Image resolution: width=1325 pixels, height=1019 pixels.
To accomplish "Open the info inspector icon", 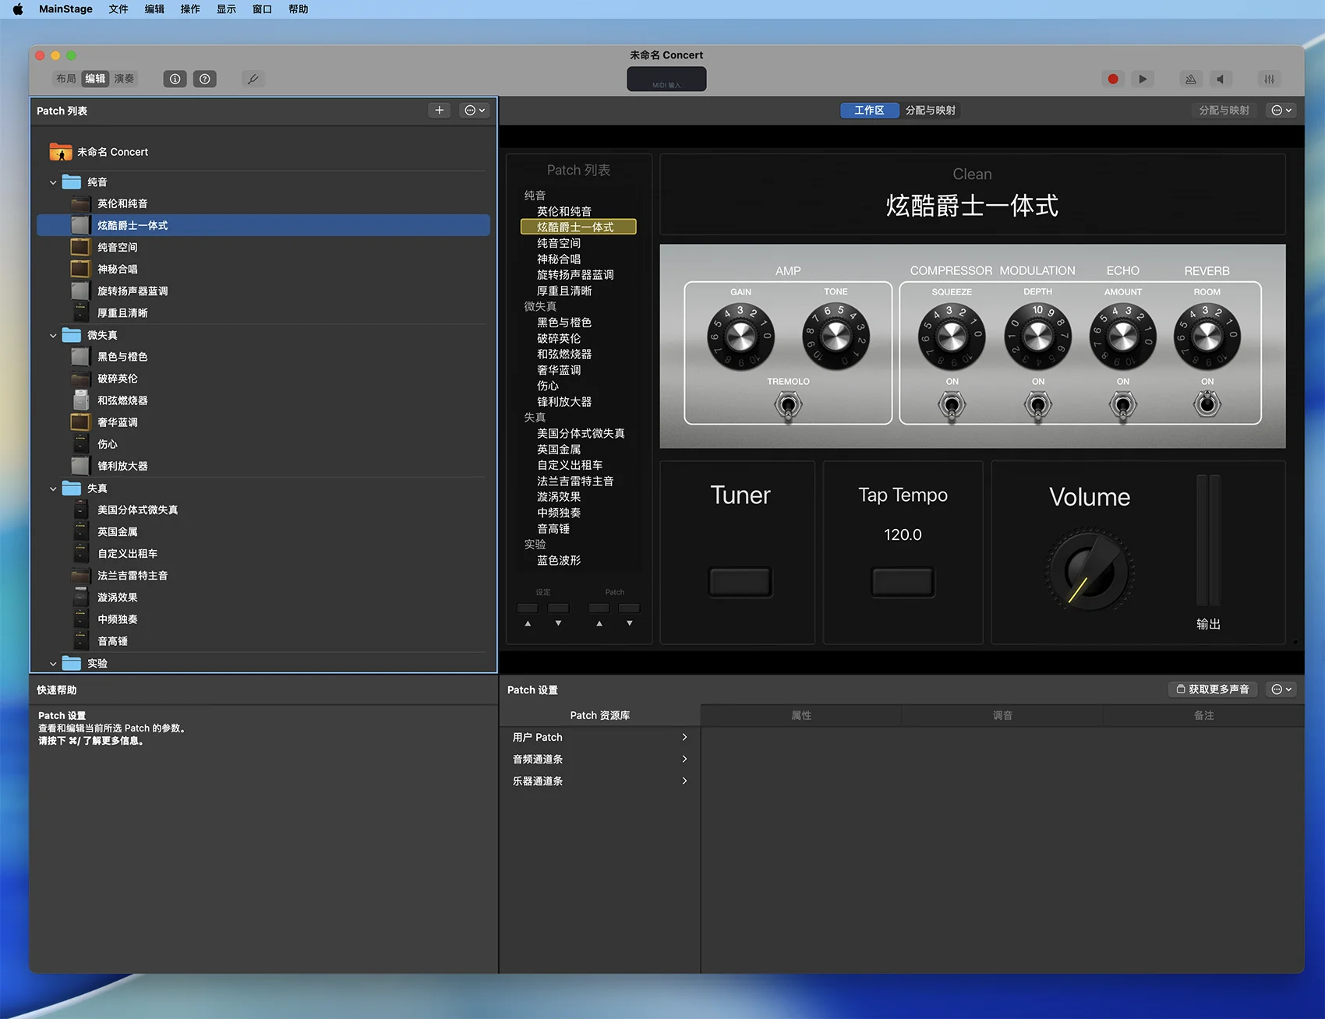I will [x=175, y=79].
